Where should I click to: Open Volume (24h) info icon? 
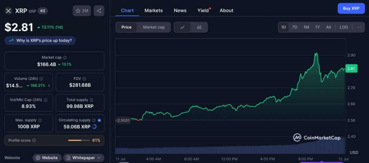[x=41, y=79]
